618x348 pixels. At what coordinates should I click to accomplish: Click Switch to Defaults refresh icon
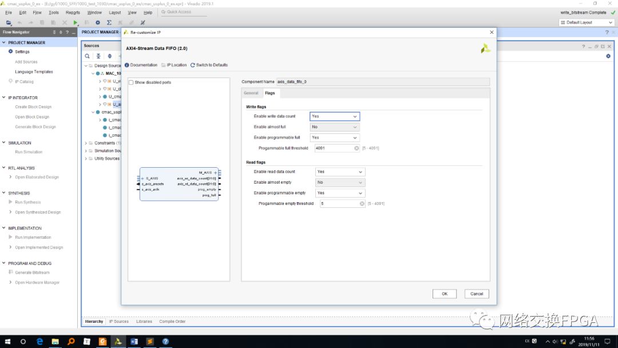[x=193, y=65]
